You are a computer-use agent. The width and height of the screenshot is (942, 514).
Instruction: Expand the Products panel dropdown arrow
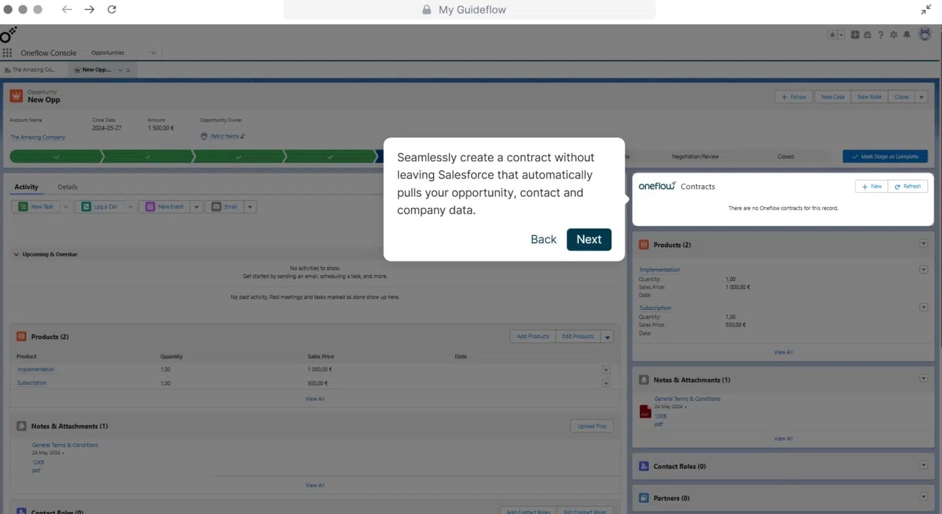tap(924, 243)
